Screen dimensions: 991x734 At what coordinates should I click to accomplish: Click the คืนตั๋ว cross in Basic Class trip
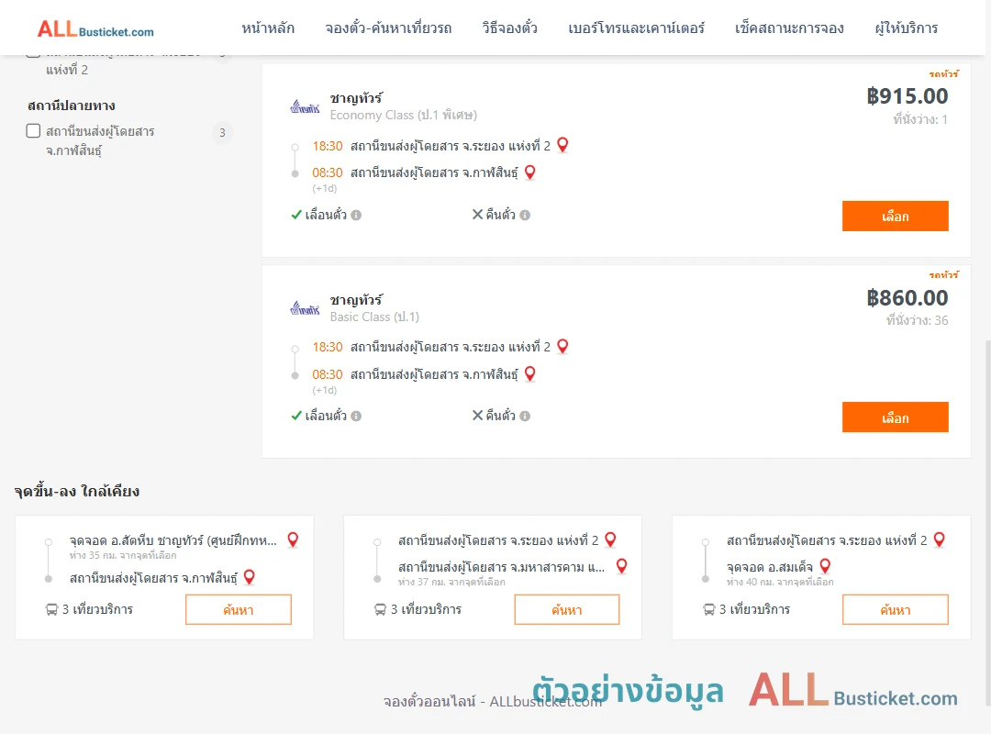[478, 416]
